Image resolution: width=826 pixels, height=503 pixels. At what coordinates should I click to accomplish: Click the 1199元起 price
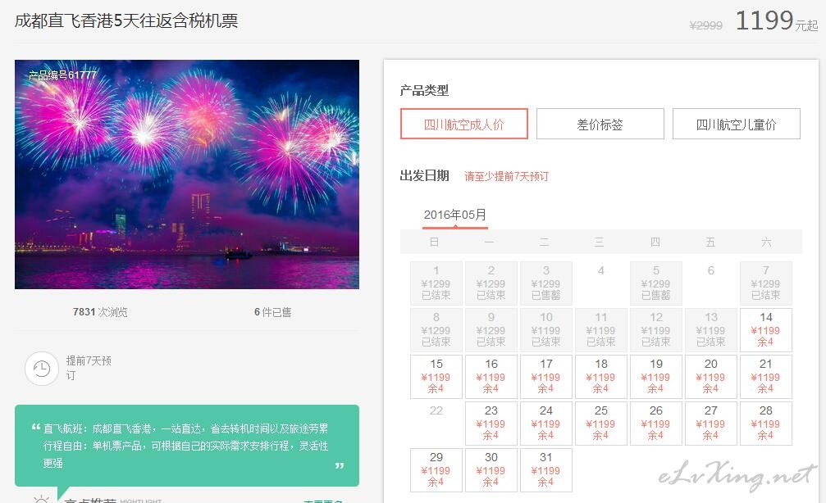click(x=776, y=21)
